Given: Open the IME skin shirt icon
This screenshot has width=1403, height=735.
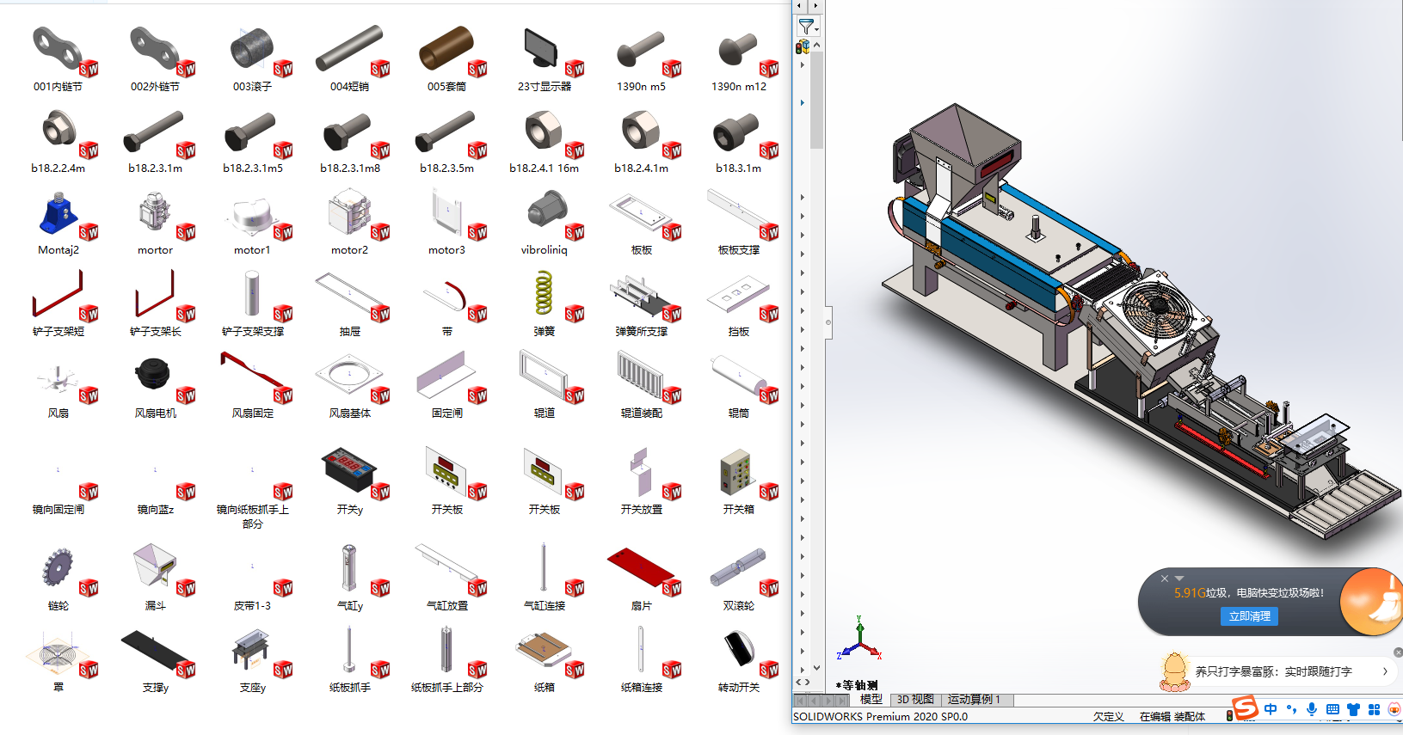Looking at the screenshot, I should (1353, 709).
